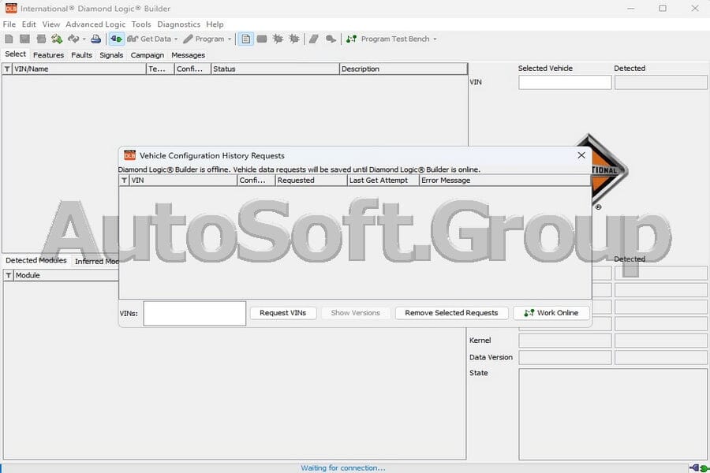Click the eraser toolbar icon
Screen dimensions: 710x473
314,39
